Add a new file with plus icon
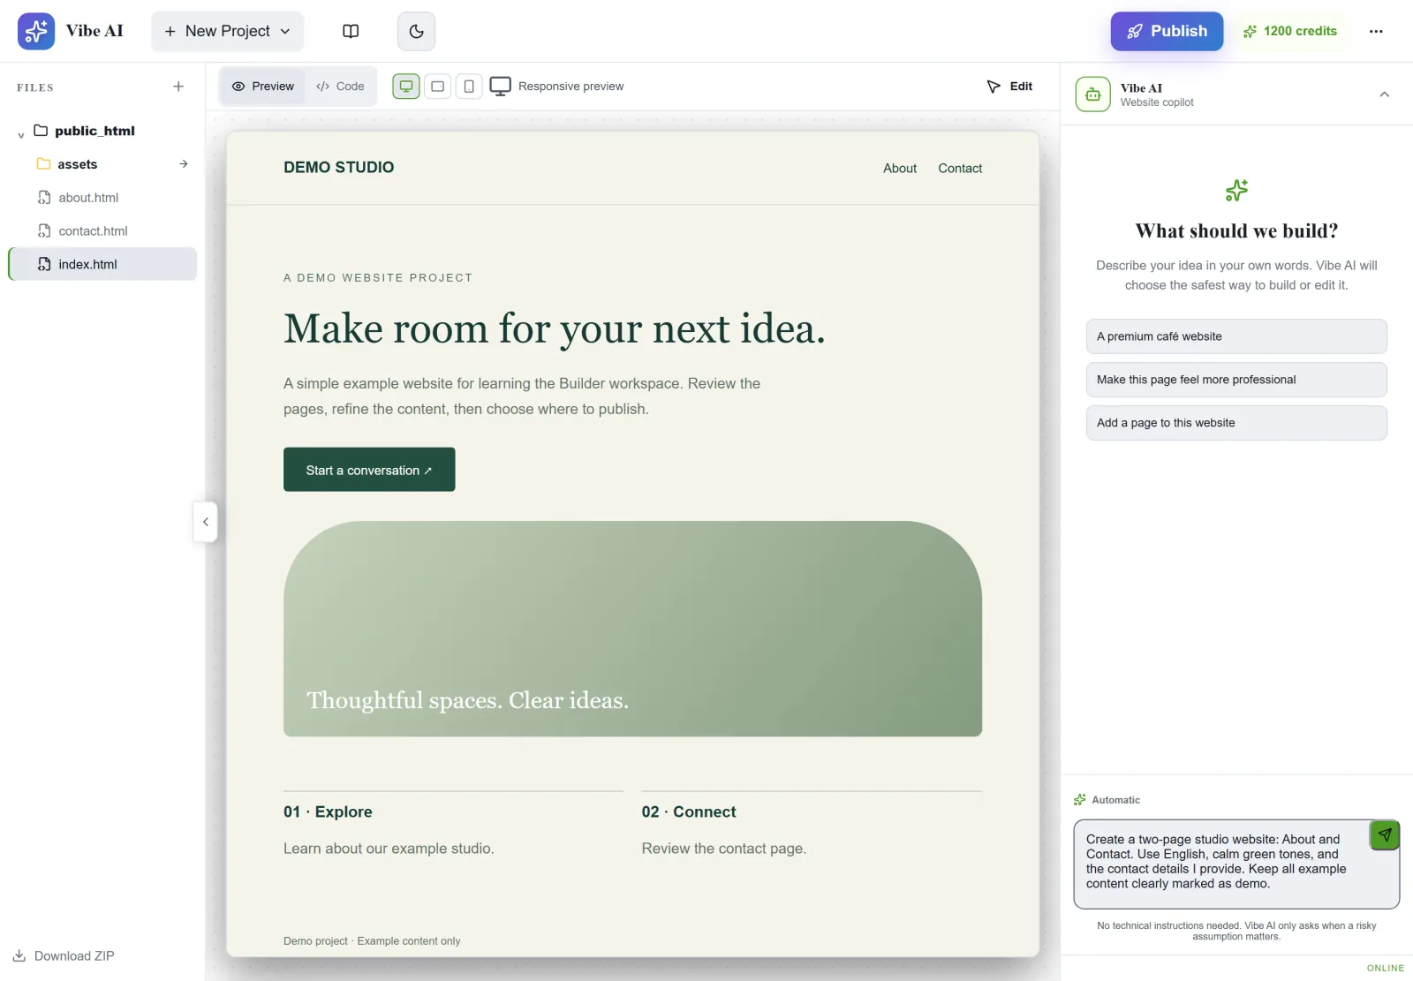Viewport: 1413px width, 981px height. pyautogui.click(x=178, y=87)
